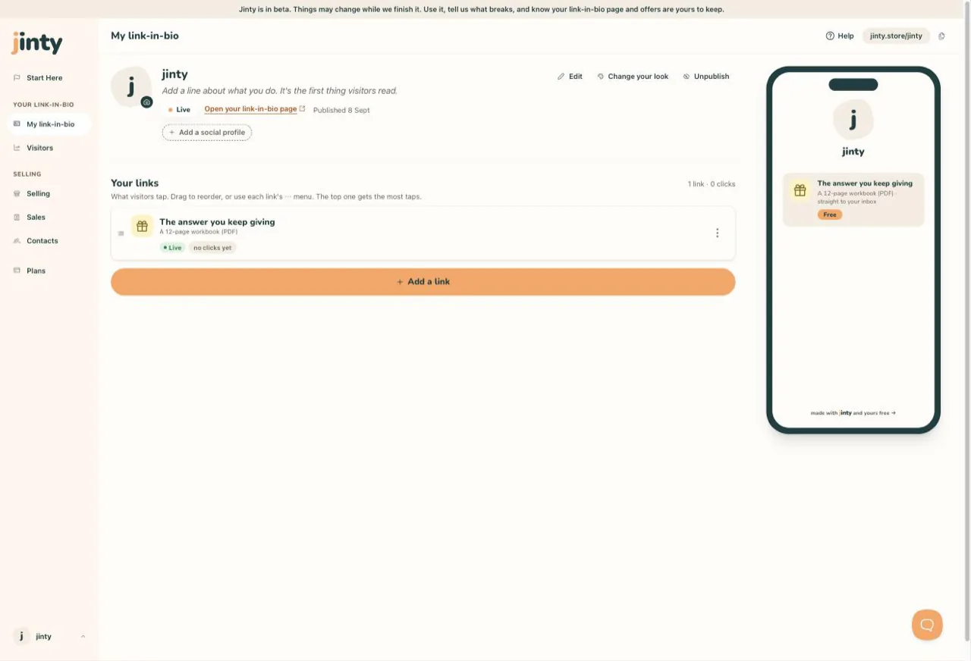
Task: Click the profile tagline placeholder text
Action: coord(279,91)
